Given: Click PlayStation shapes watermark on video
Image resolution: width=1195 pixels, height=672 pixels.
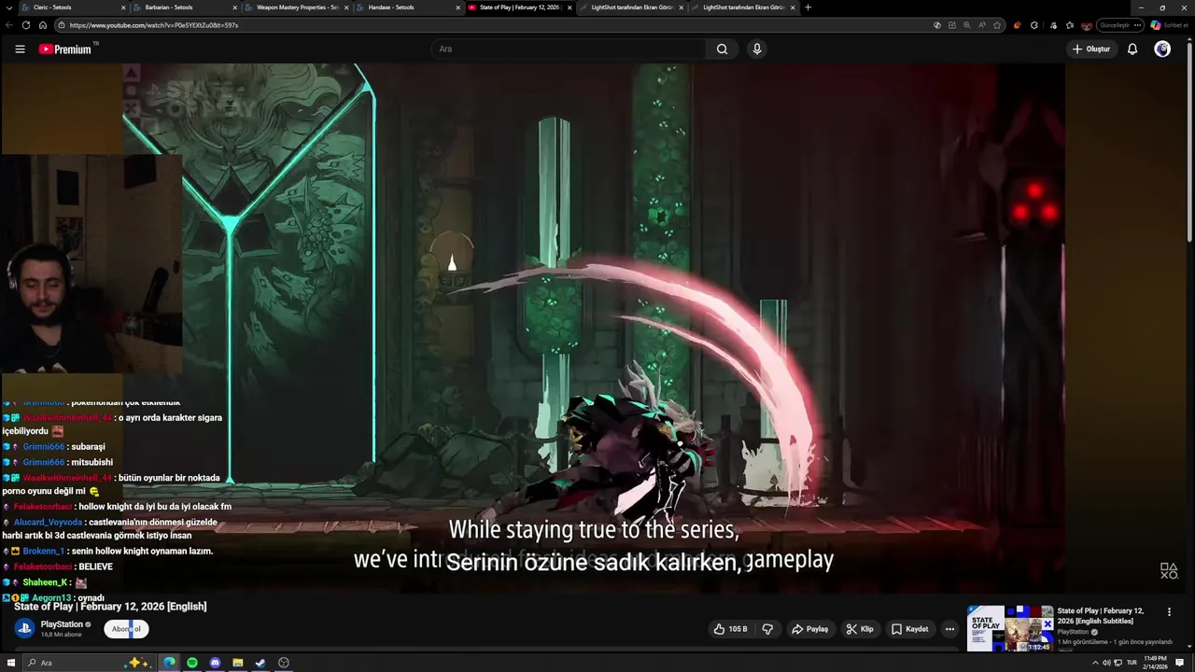Looking at the screenshot, I should click(x=1169, y=570).
